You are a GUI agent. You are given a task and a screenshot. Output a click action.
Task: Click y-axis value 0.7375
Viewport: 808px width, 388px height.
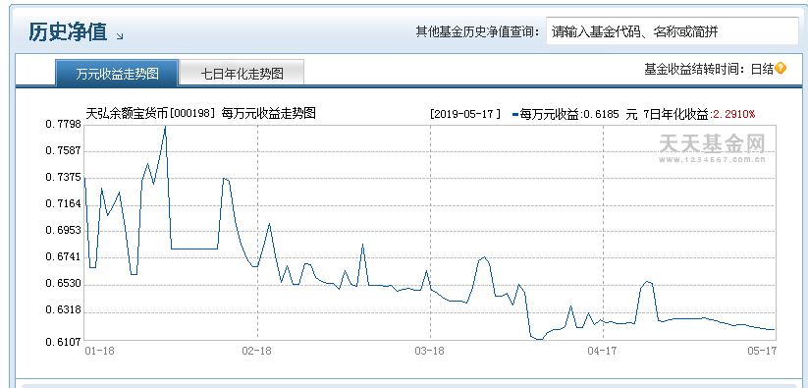tap(64, 177)
